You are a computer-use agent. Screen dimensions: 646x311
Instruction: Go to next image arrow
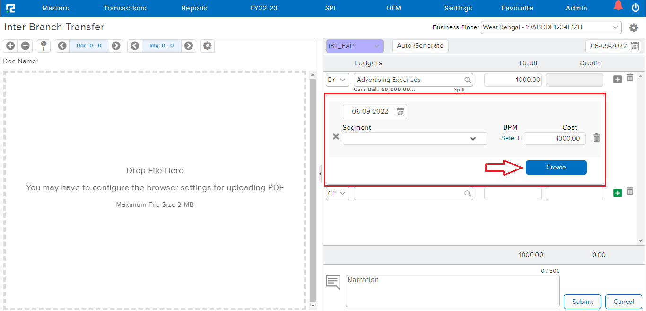[x=189, y=46]
